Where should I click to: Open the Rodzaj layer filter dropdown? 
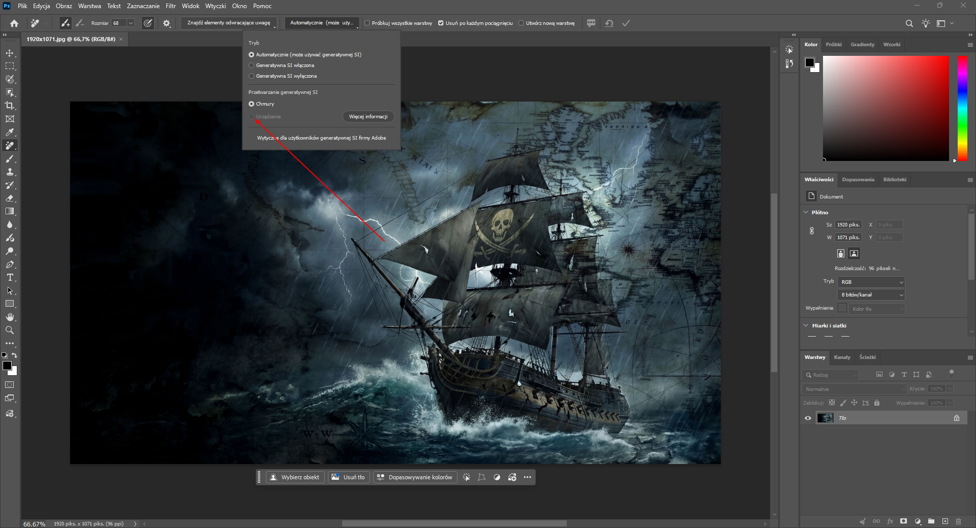click(831, 375)
